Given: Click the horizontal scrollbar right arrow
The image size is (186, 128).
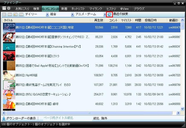Looking at the screenshot, I should point(178,113).
